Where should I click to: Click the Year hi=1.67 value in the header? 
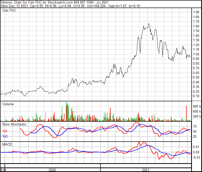point(117,6)
